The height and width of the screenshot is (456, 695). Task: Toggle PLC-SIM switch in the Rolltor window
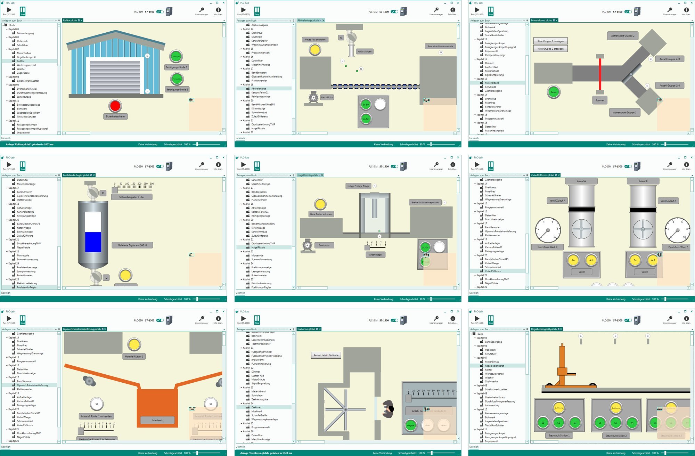tap(160, 12)
